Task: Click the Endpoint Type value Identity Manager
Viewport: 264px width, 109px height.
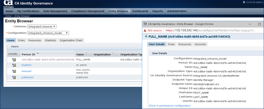Action: click(x=203, y=80)
